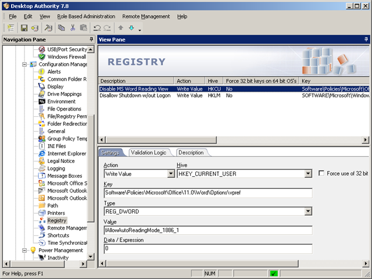This screenshot has height=279, width=372.
Task: Open the Shortcuts icon in tree
Action: [42, 235]
